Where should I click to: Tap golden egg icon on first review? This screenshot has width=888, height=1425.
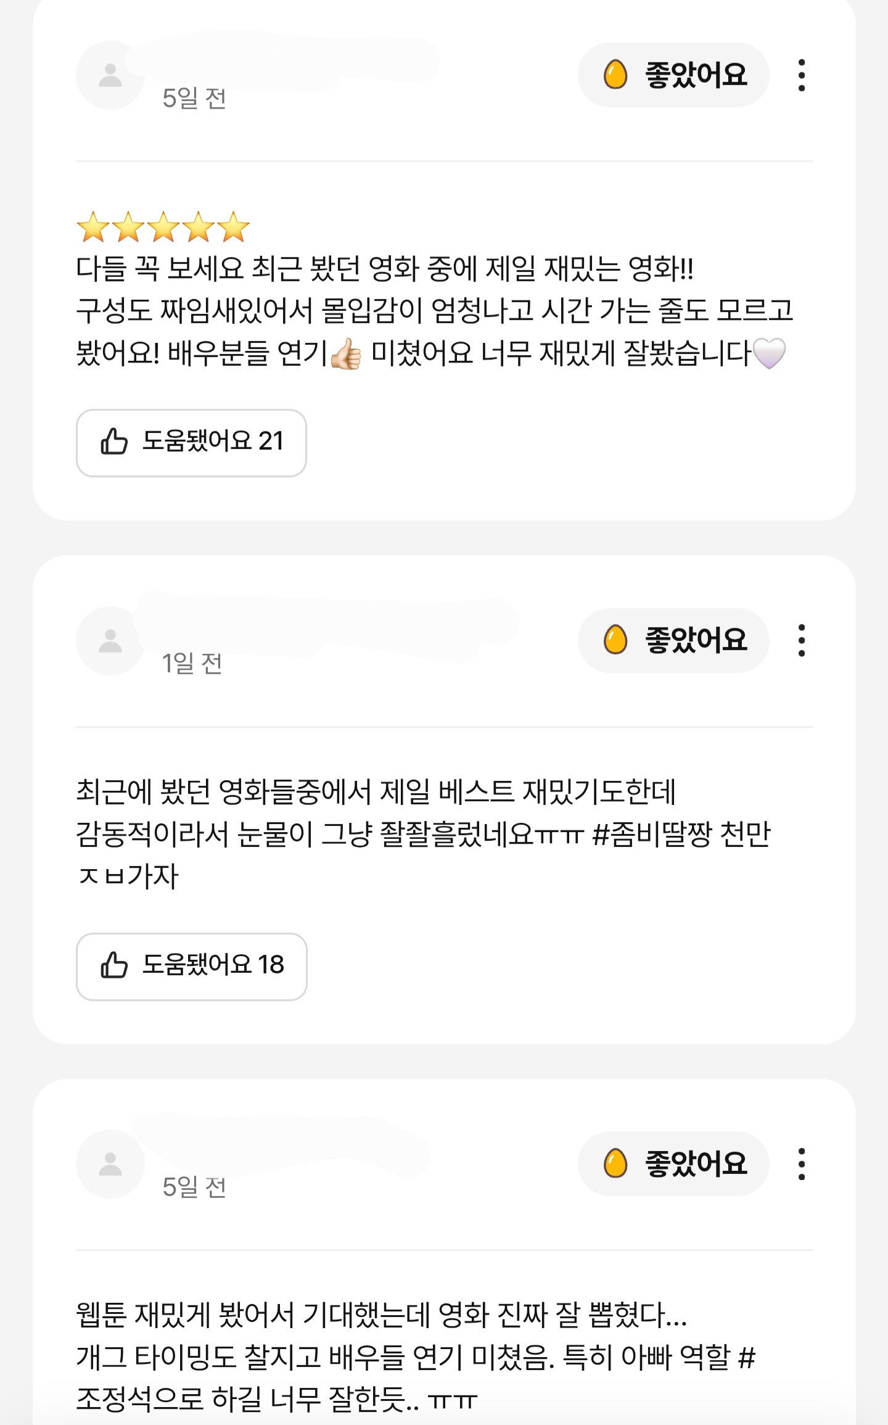pos(615,75)
